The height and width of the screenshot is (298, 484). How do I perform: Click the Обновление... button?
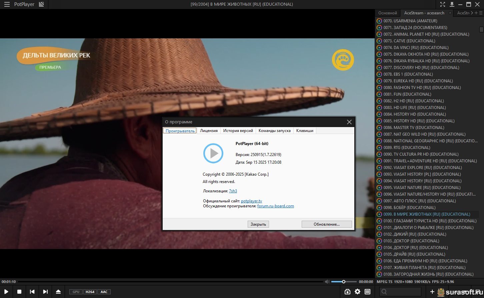click(326, 224)
